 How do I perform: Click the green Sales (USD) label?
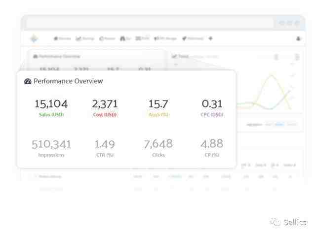point(51,115)
